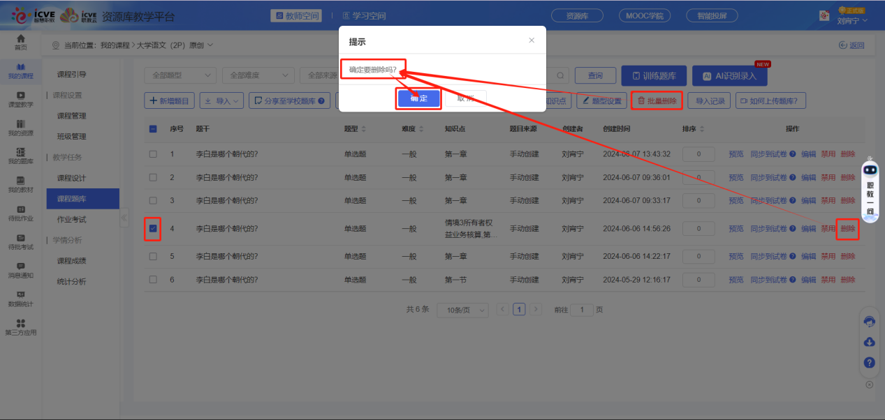
Task: Confirm deletion with the 确定 button
Action: (418, 98)
